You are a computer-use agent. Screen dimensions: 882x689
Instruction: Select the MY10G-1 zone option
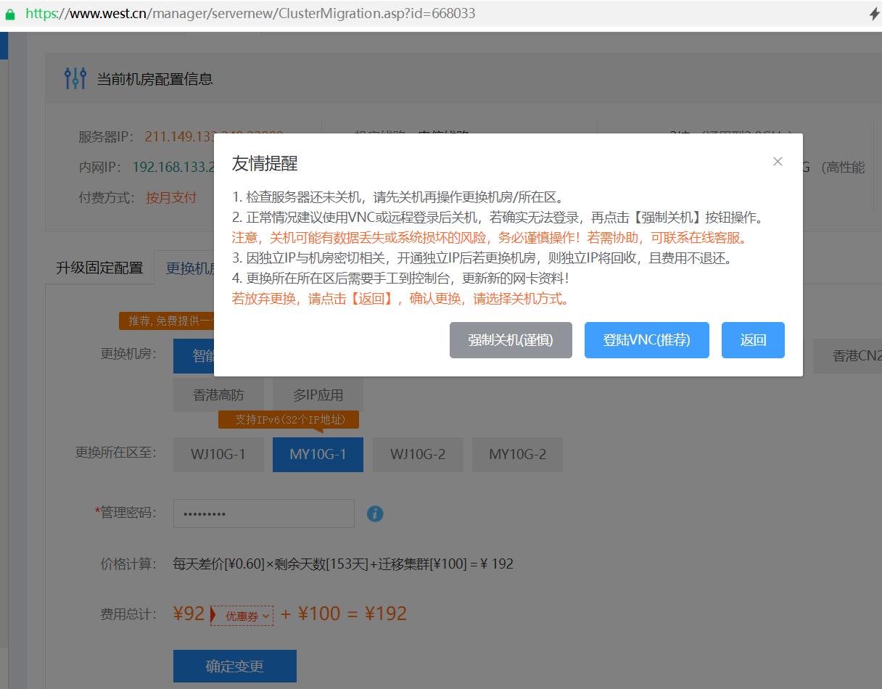pos(318,455)
